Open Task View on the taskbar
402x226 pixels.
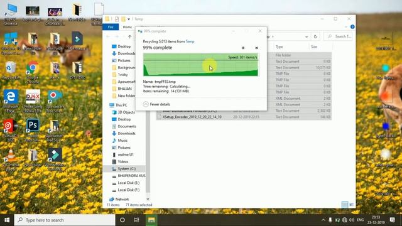pyautogui.click(x=136, y=220)
